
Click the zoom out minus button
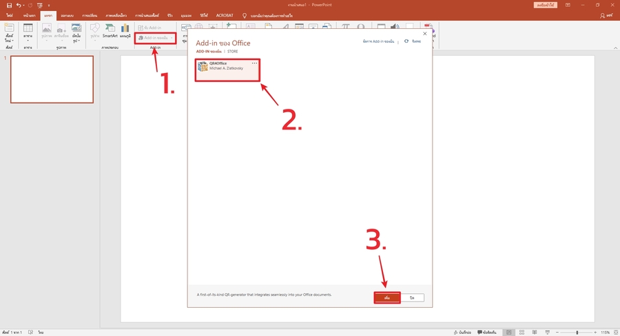pyautogui.click(x=557, y=333)
